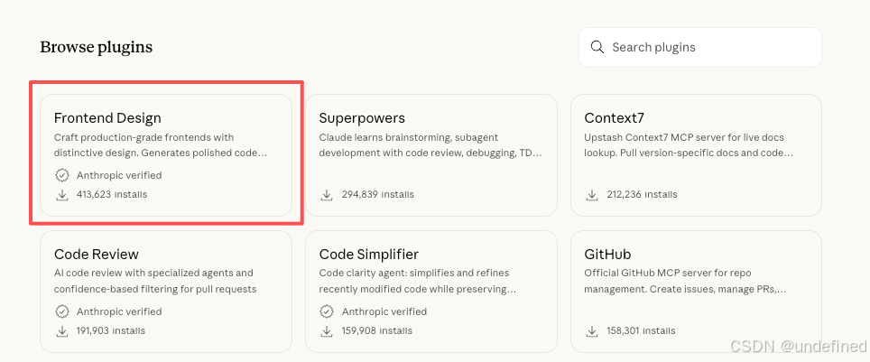Click the '158,301 installs' text

pos(642,331)
